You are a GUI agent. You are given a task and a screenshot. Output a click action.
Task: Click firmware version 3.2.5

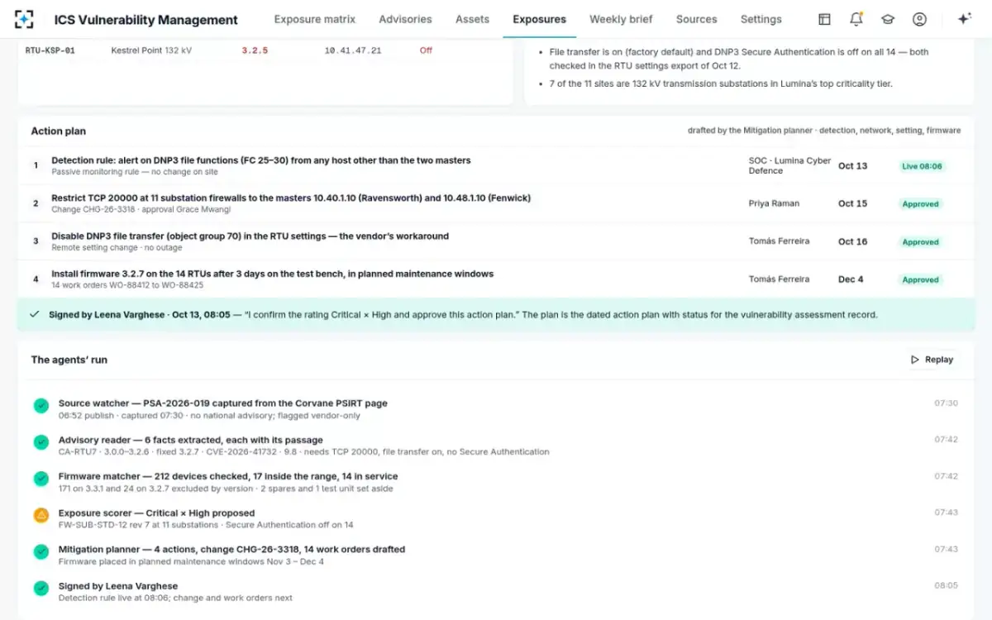pos(255,50)
